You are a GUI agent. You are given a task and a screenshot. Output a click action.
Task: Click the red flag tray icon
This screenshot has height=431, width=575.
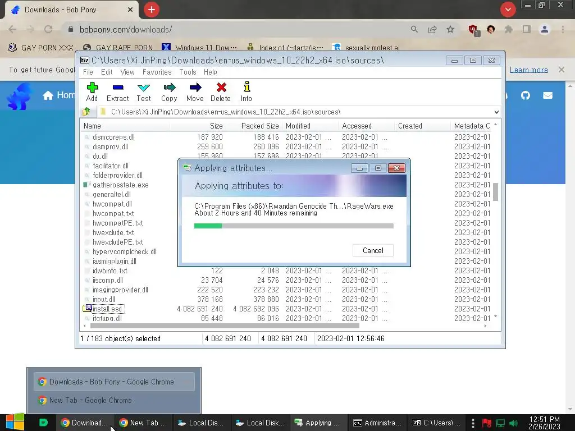coord(487,423)
